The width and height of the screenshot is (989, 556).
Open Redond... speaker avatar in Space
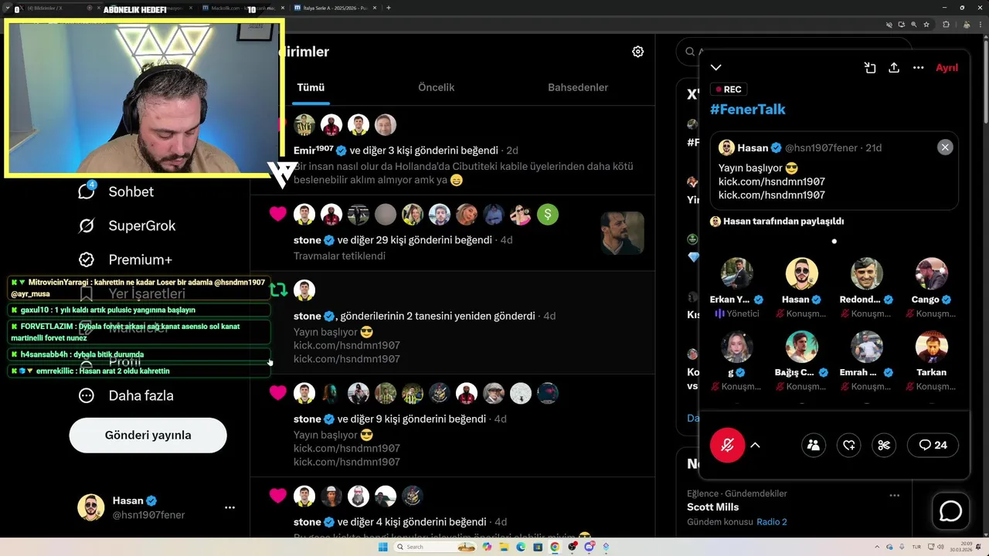coord(867,273)
